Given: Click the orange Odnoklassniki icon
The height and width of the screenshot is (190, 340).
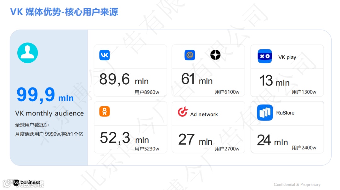Looking at the screenshot, I should [105, 111].
